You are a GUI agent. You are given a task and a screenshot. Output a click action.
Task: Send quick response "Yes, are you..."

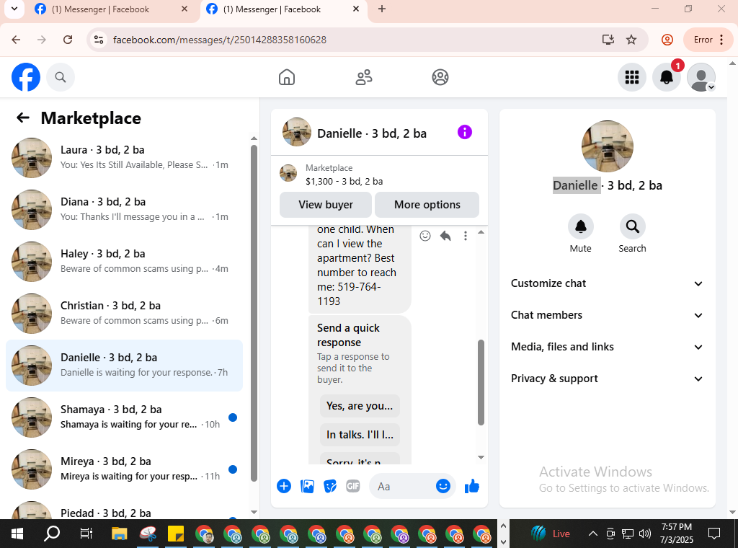[x=360, y=406]
